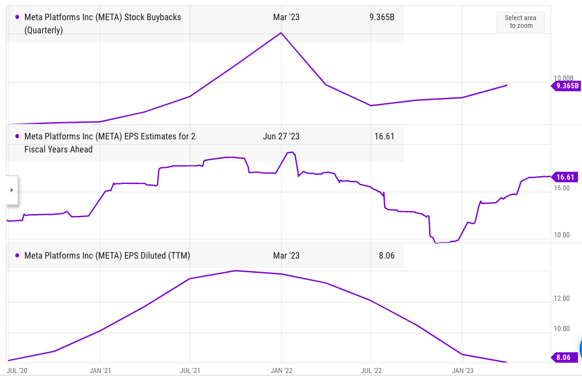
Task: Click the 8.06 value flag on EPS axis
Action: coord(565,358)
